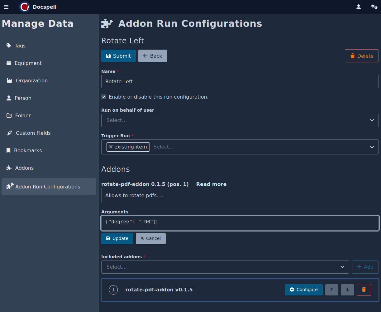This screenshot has height=312, width=381.
Task: Click Update to save arguments
Action: (117, 238)
